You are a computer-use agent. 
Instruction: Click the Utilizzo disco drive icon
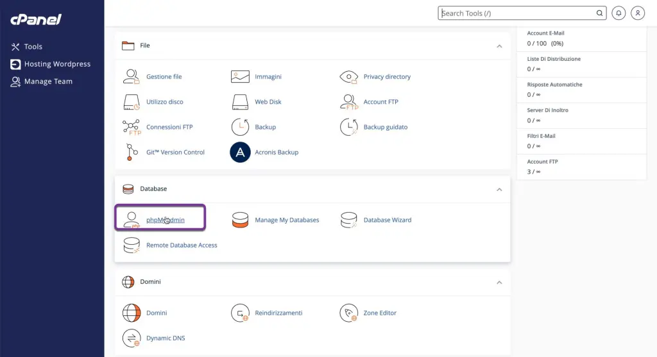pos(131,102)
